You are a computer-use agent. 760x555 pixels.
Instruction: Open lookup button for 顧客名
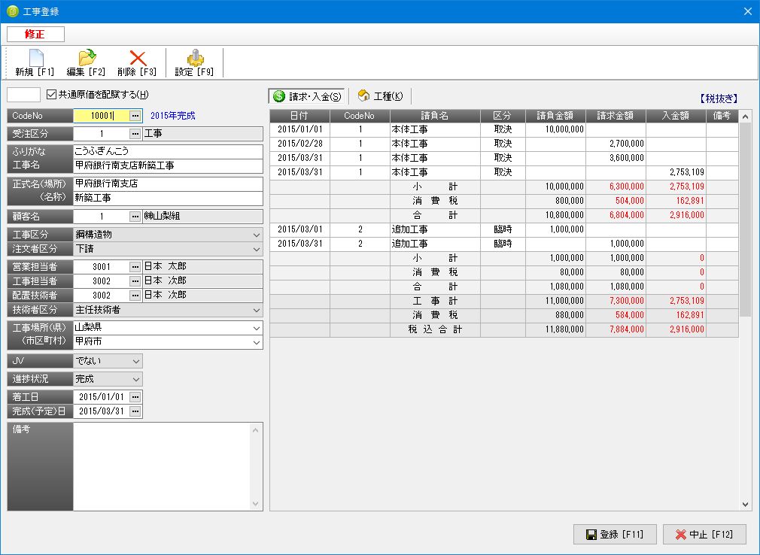tap(135, 217)
